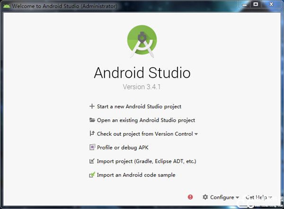Select Profile or debug APK
284x209 pixels.
[123, 148]
